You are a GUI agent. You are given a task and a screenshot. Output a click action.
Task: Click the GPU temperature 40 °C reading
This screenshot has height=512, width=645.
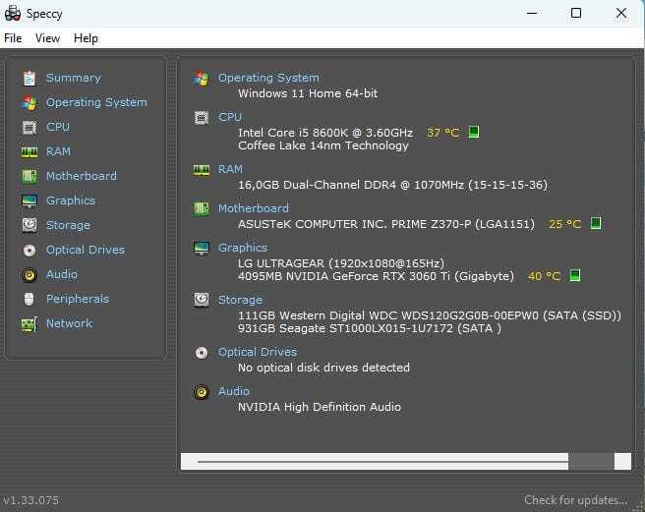point(544,276)
